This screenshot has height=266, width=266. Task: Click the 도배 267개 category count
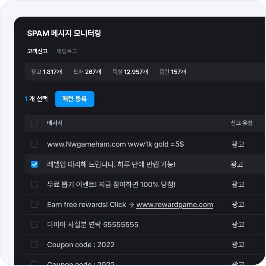(x=87, y=72)
